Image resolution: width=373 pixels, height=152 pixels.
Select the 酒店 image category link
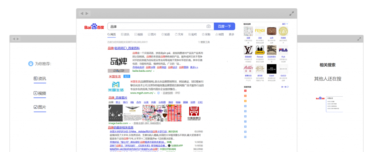pyautogui.click(x=171, y=102)
